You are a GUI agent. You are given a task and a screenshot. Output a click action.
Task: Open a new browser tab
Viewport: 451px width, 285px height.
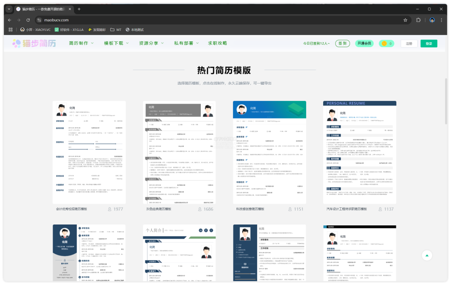[x=79, y=9]
